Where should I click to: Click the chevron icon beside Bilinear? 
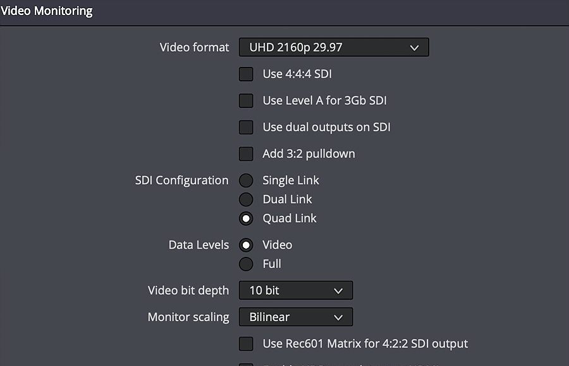point(338,317)
